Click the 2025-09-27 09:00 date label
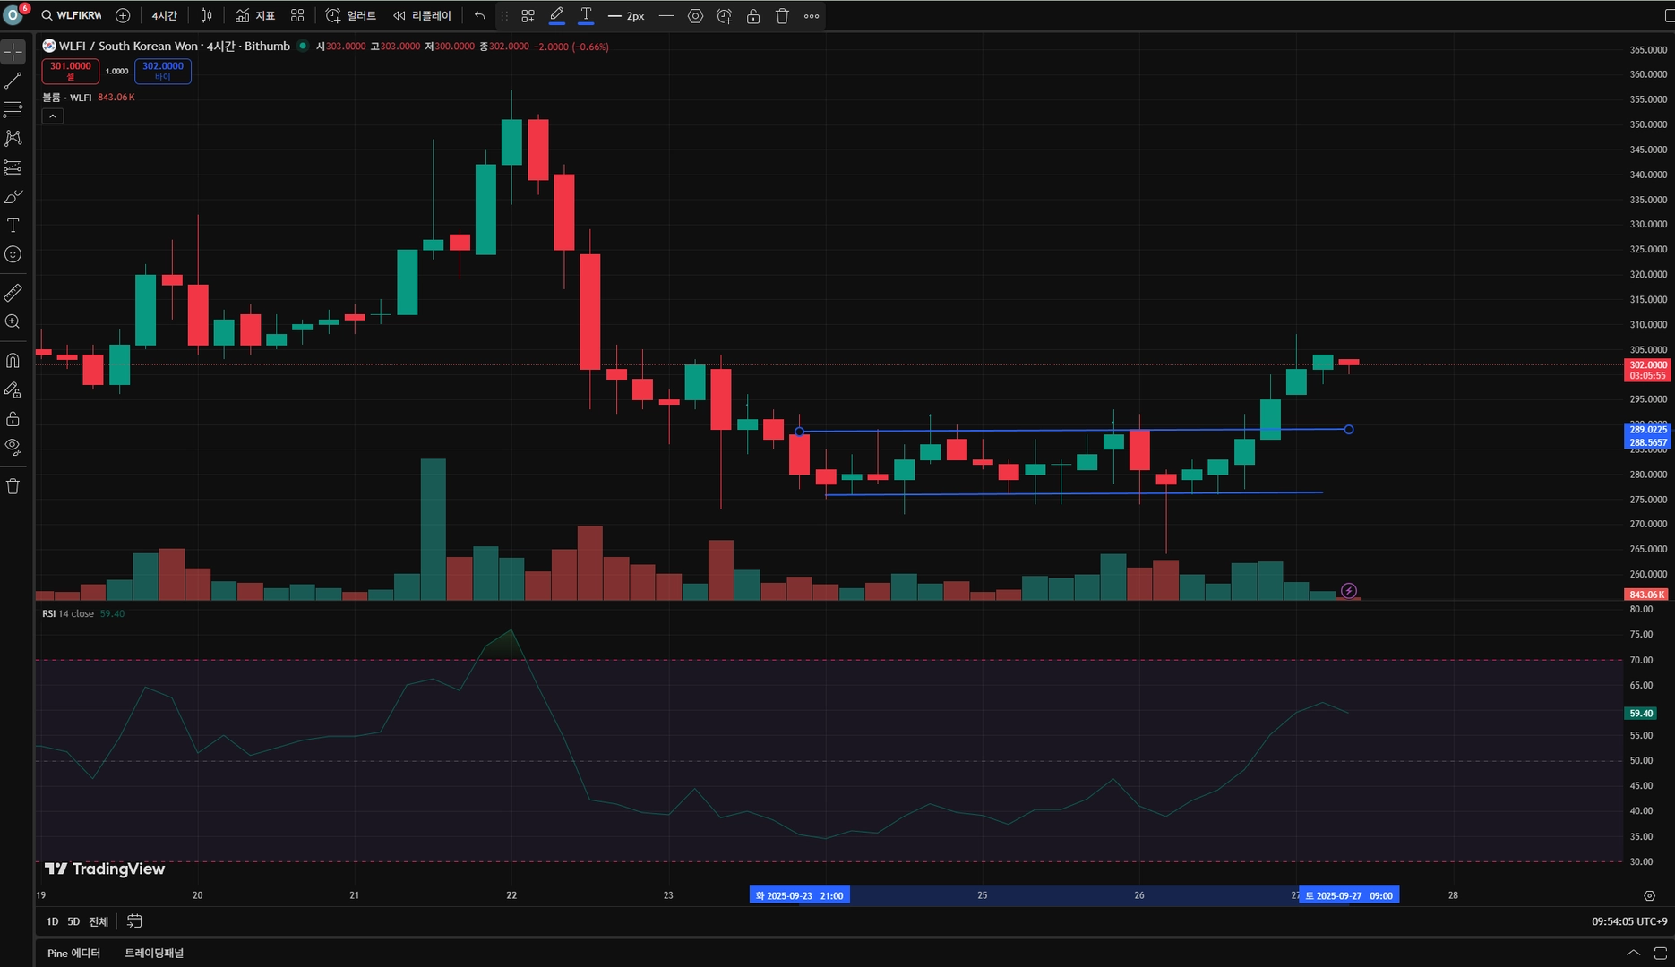The image size is (1675, 967). coord(1349,895)
